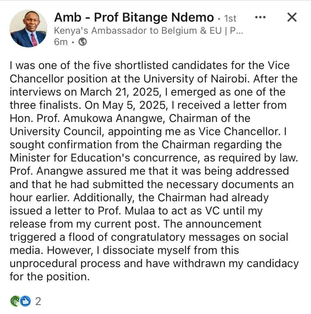The width and height of the screenshot is (311, 314).
Task: Click the Kenya's Ambassador to Belgium headline
Action: 148,31
